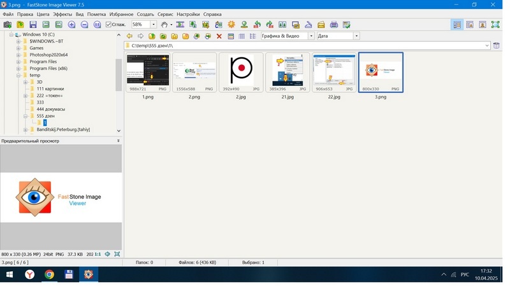Click the 1:1 actual size toolbar icon
The height and width of the screenshot is (296, 510).
point(97,25)
